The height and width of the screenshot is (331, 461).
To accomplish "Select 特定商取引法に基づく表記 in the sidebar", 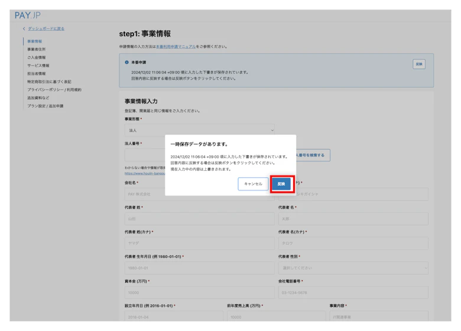I will (x=49, y=82).
